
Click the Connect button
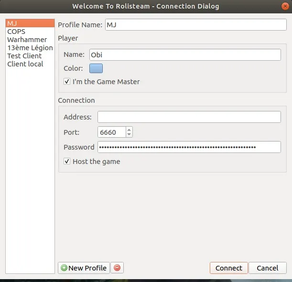(229, 268)
